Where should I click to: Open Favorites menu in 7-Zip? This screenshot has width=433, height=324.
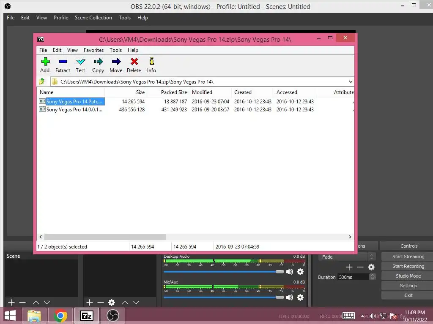(93, 50)
